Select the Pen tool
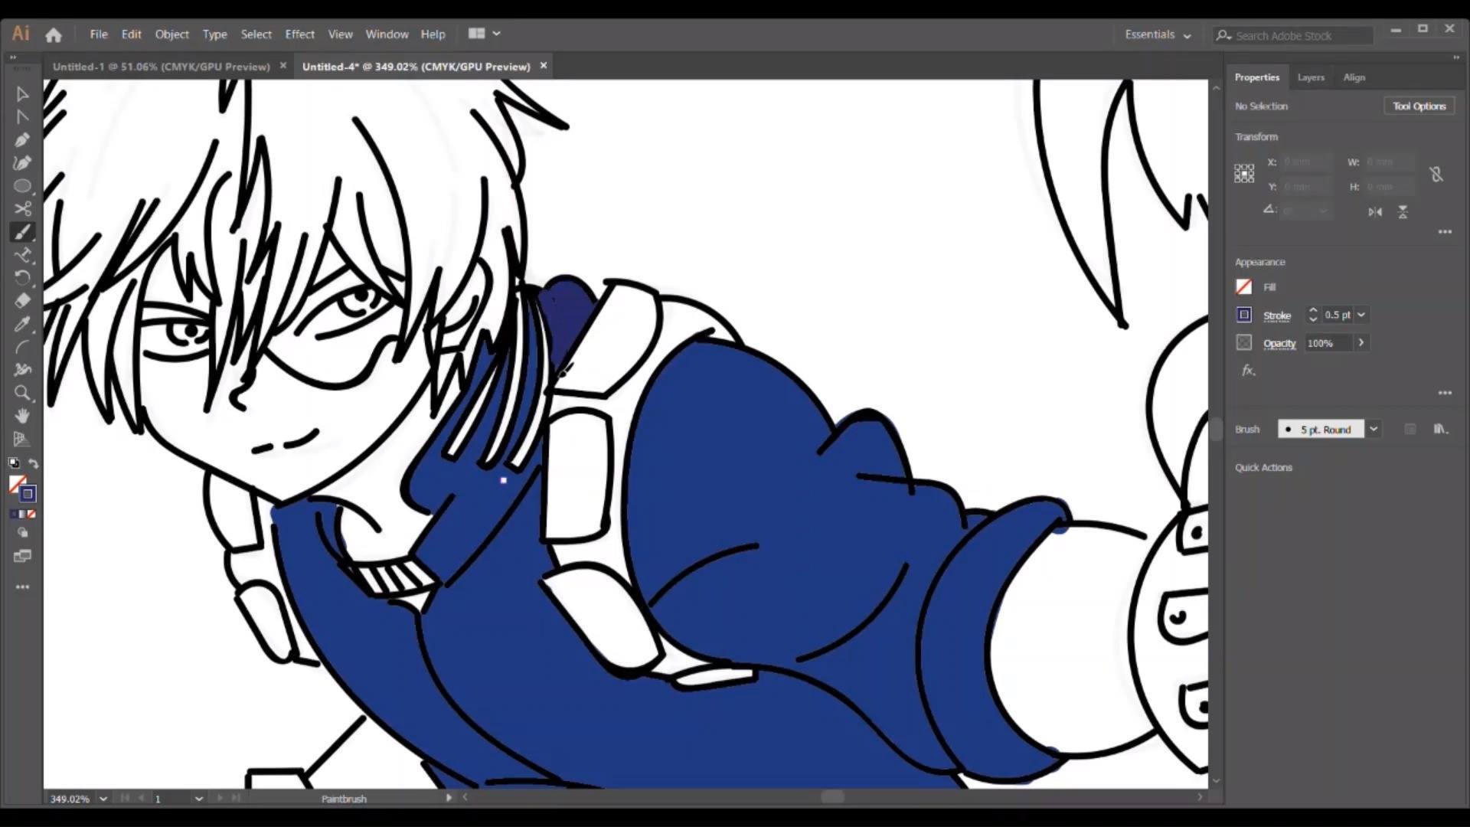 tap(22, 140)
